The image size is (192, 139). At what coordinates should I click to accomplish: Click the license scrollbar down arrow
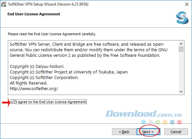(181, 91)
